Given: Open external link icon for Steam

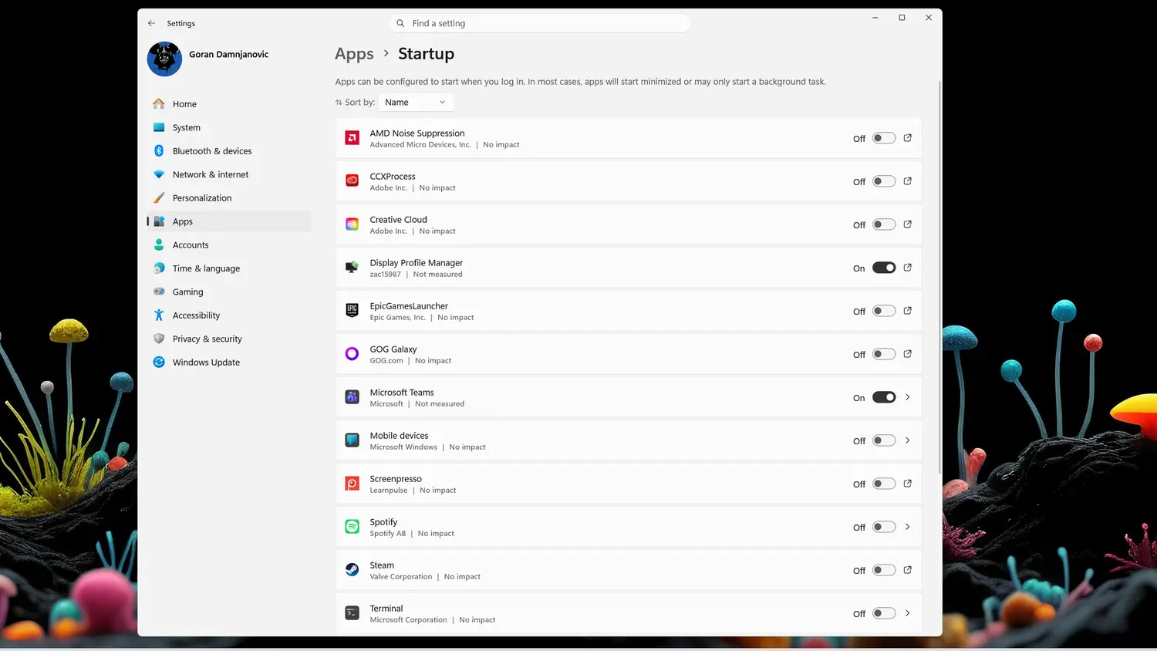Looking at the screenshot, I should 907,570.
